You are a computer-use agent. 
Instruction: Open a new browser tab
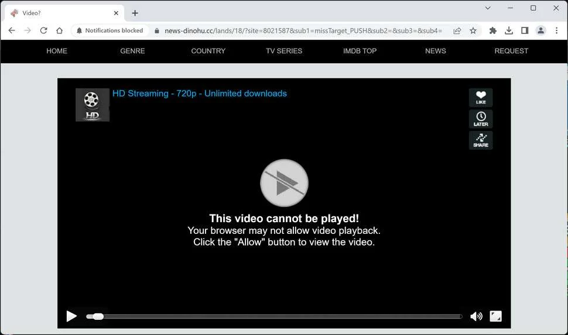(x=135, y=13)
